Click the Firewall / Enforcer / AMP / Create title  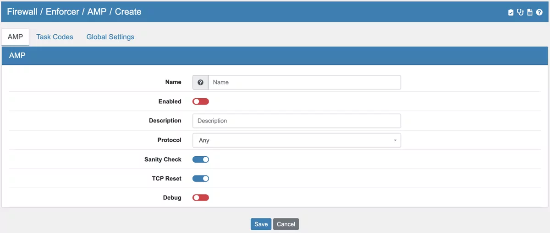pyautogui.click(x=74, y=12)
